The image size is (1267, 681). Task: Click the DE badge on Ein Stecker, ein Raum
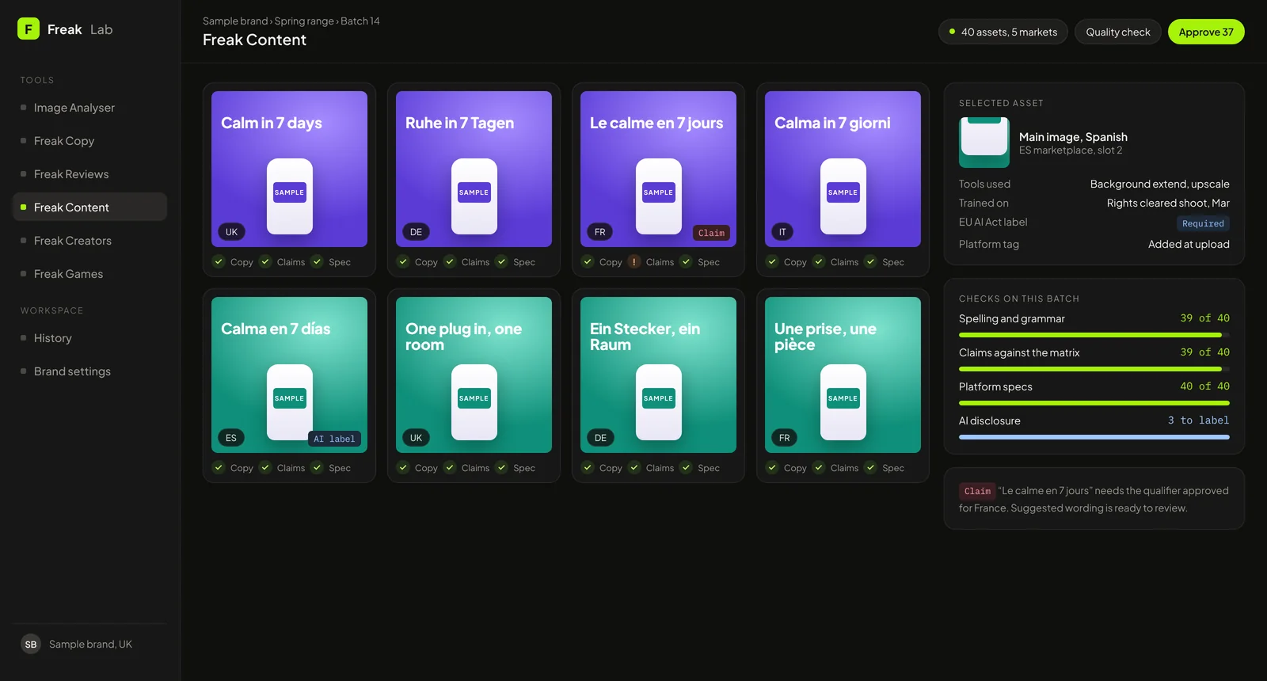[600, 438]
